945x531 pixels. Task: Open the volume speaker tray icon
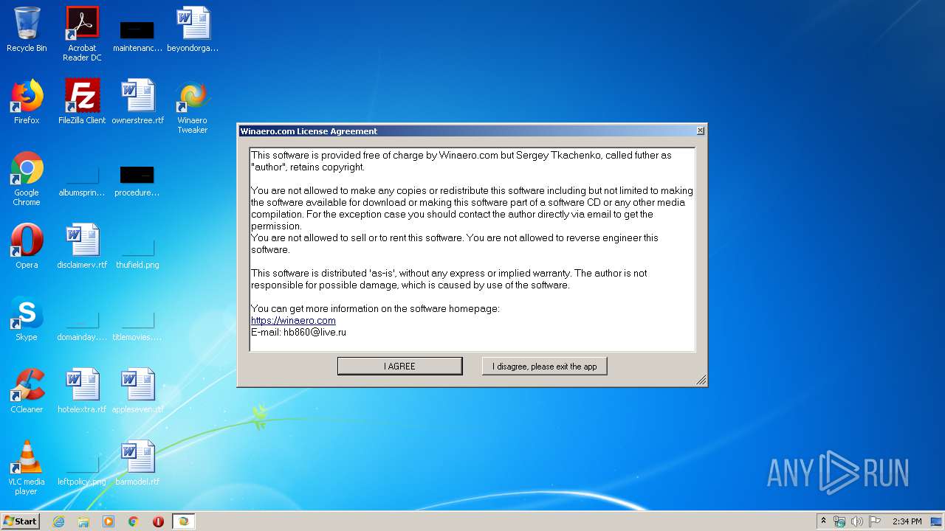(857, 521)
